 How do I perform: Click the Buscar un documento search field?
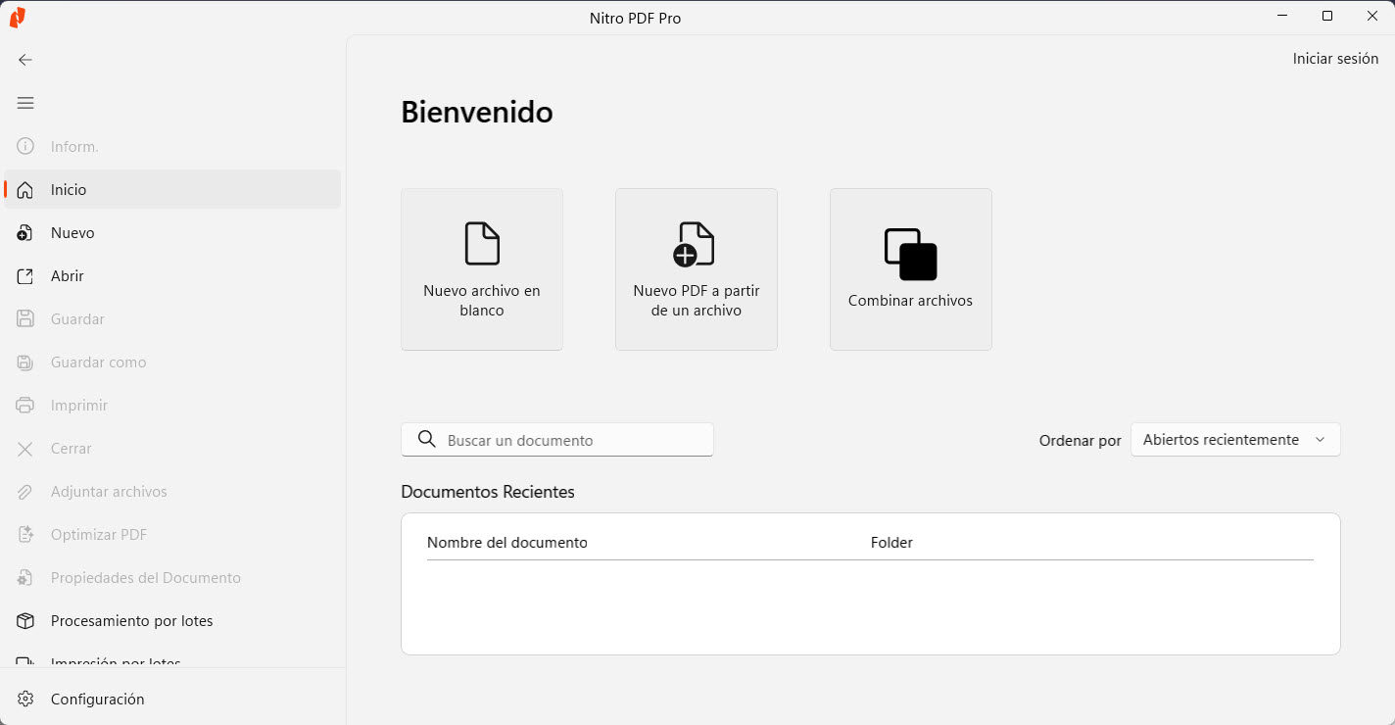557,440
